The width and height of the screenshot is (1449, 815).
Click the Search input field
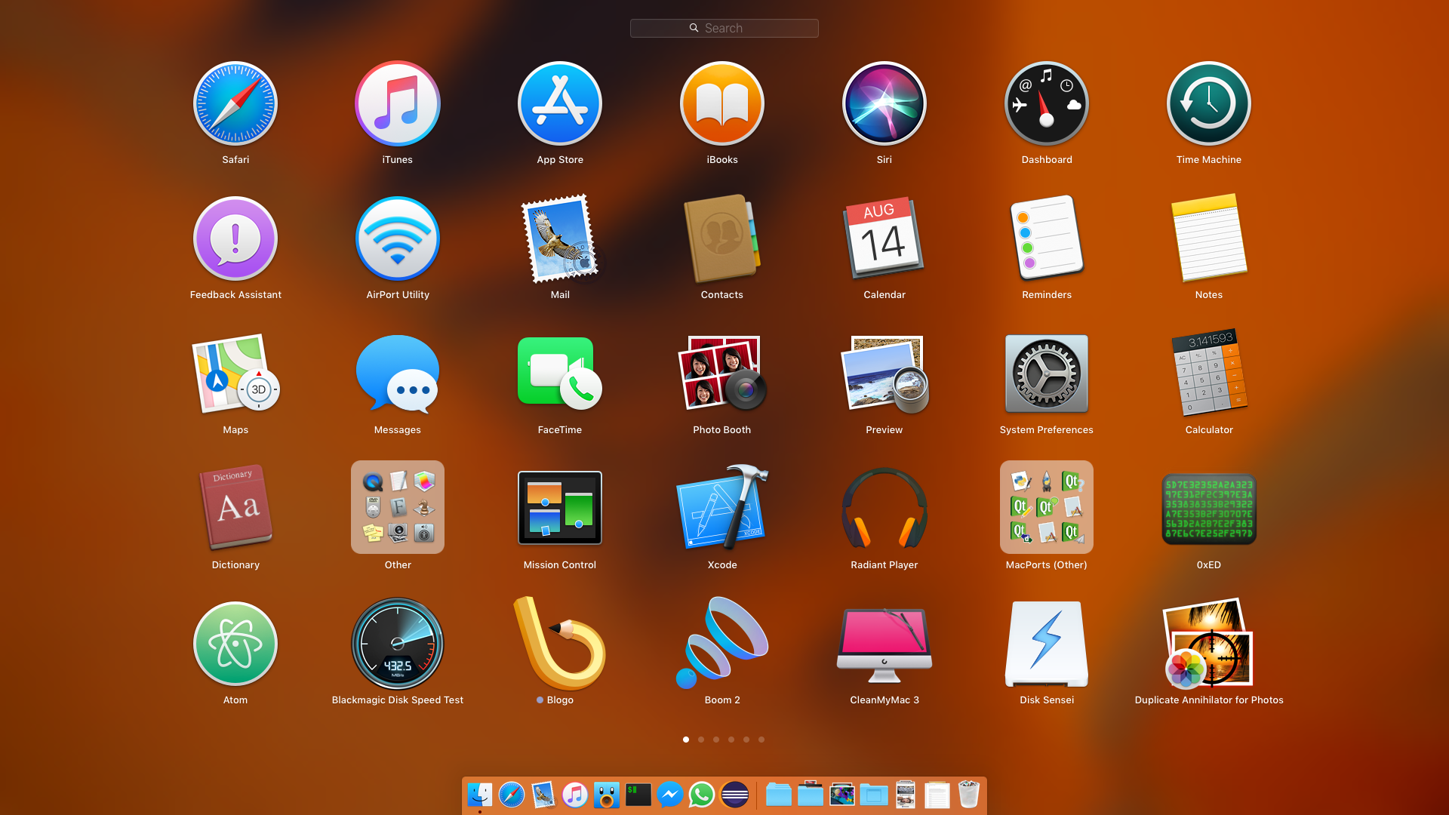(724, 27)
